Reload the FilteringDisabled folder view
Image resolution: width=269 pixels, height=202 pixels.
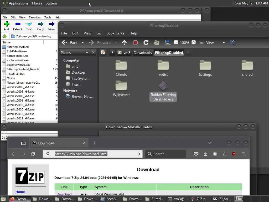coord(146,43)
